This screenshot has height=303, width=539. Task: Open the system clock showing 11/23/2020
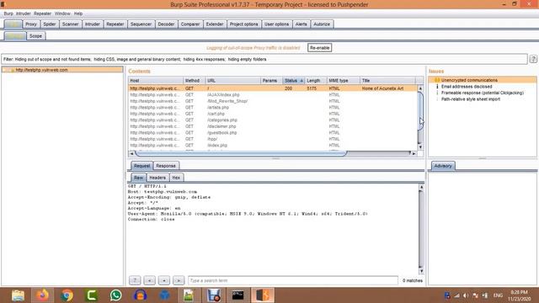pyautogui.click(x=519, y=295)
